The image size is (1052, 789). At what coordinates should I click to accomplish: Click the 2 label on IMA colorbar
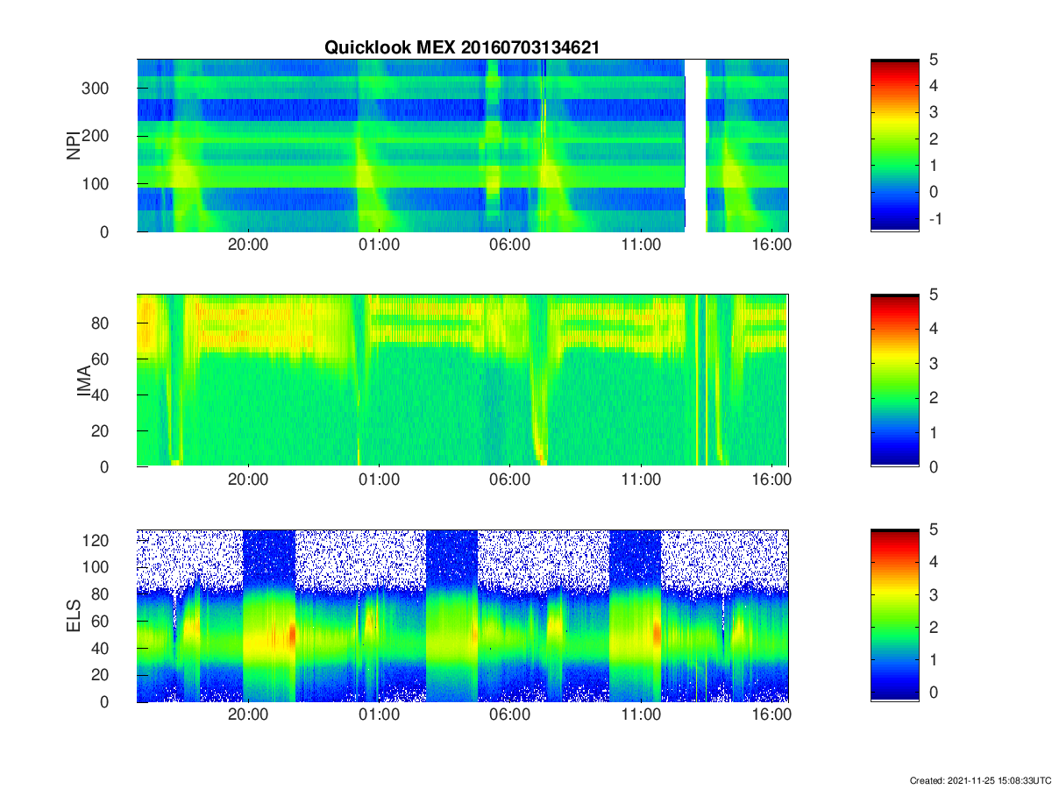934,398
